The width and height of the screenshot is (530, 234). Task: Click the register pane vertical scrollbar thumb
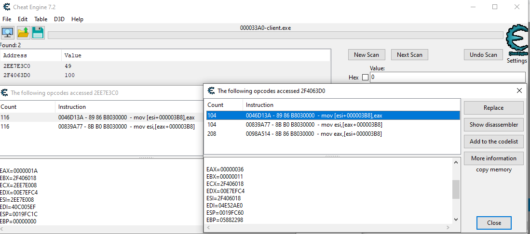[x=456, y=189]
